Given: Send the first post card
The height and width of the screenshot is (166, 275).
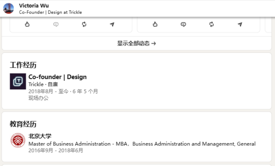Looking at the screenshot, I should coord(112,24).
